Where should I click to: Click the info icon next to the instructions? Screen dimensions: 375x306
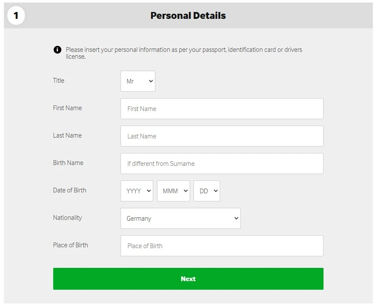click(57, 49)
